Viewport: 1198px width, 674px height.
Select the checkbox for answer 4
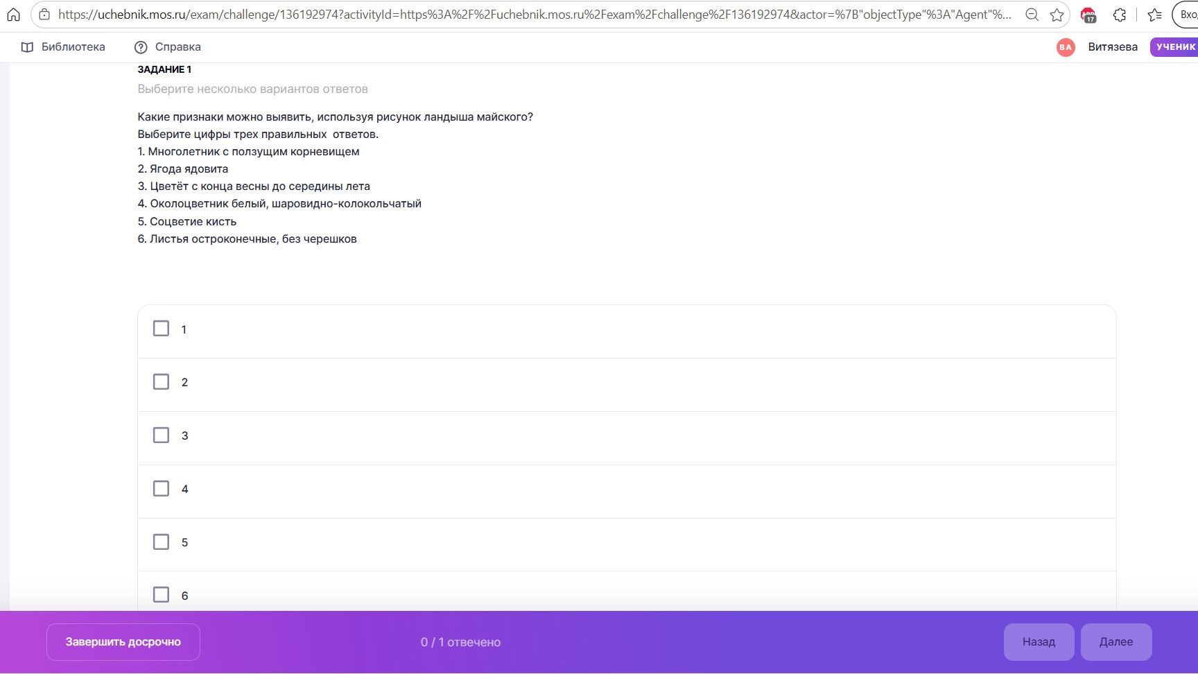click(161, 489)
